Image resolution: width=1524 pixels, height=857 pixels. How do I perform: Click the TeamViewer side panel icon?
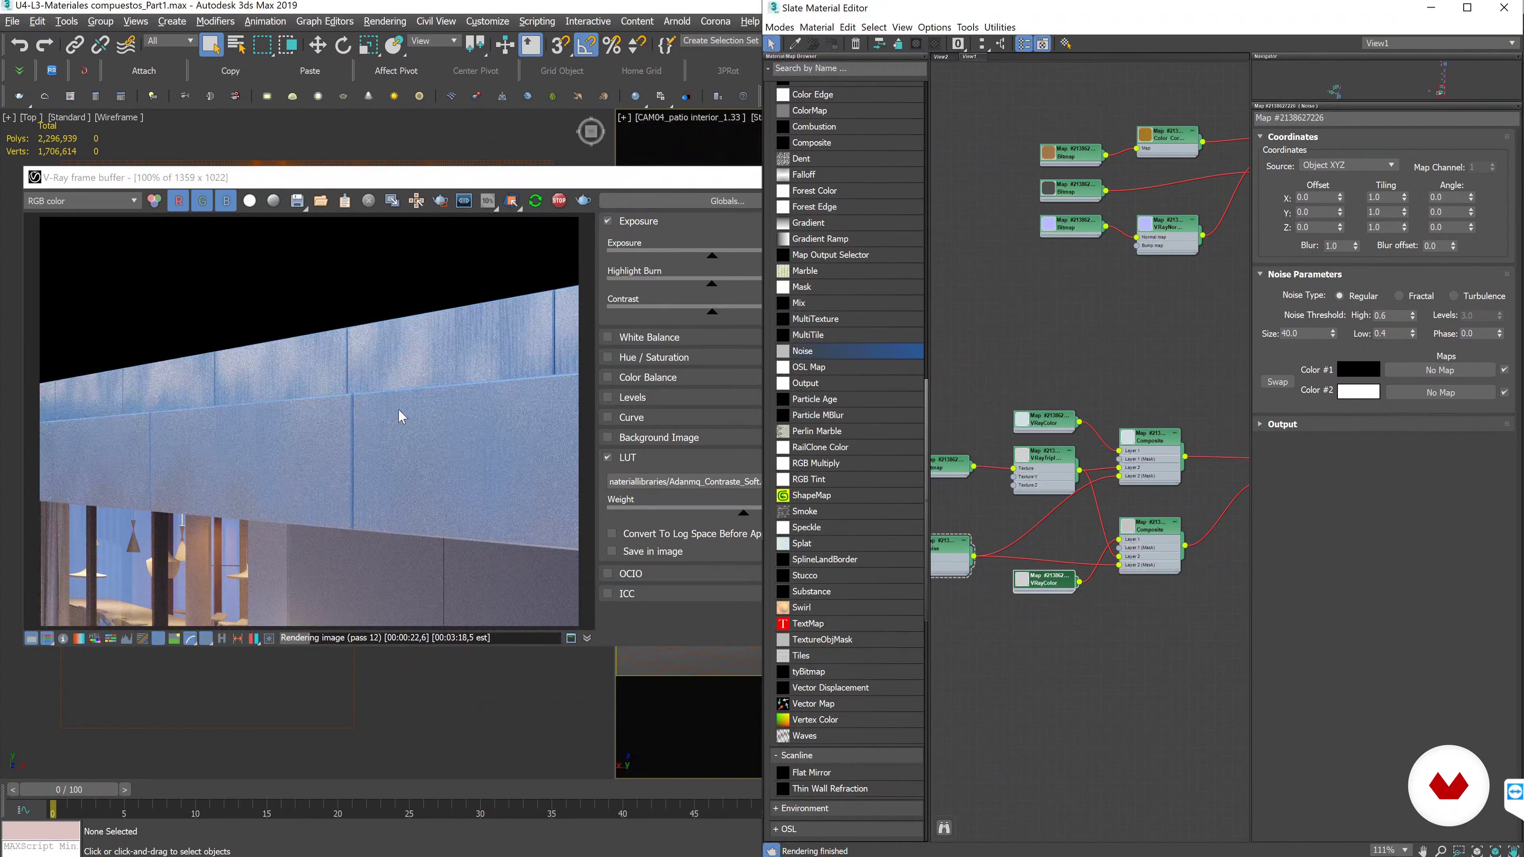[1515, 791]
